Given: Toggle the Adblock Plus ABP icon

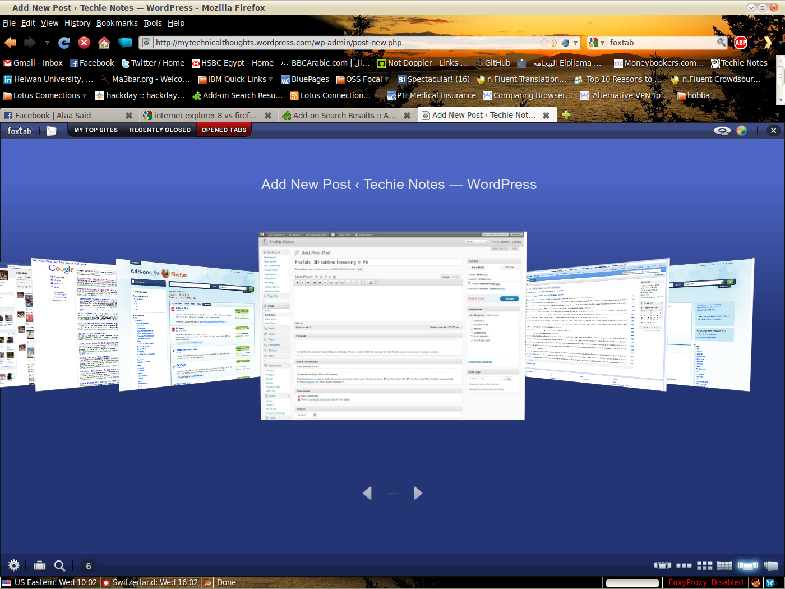Looking at the screenshot, I should pos(741,43).
